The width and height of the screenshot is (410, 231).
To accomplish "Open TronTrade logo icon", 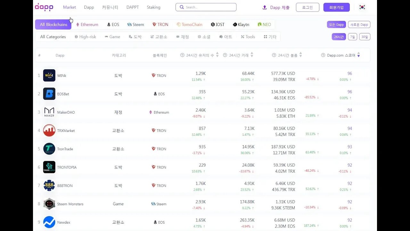I will (49, 149).
